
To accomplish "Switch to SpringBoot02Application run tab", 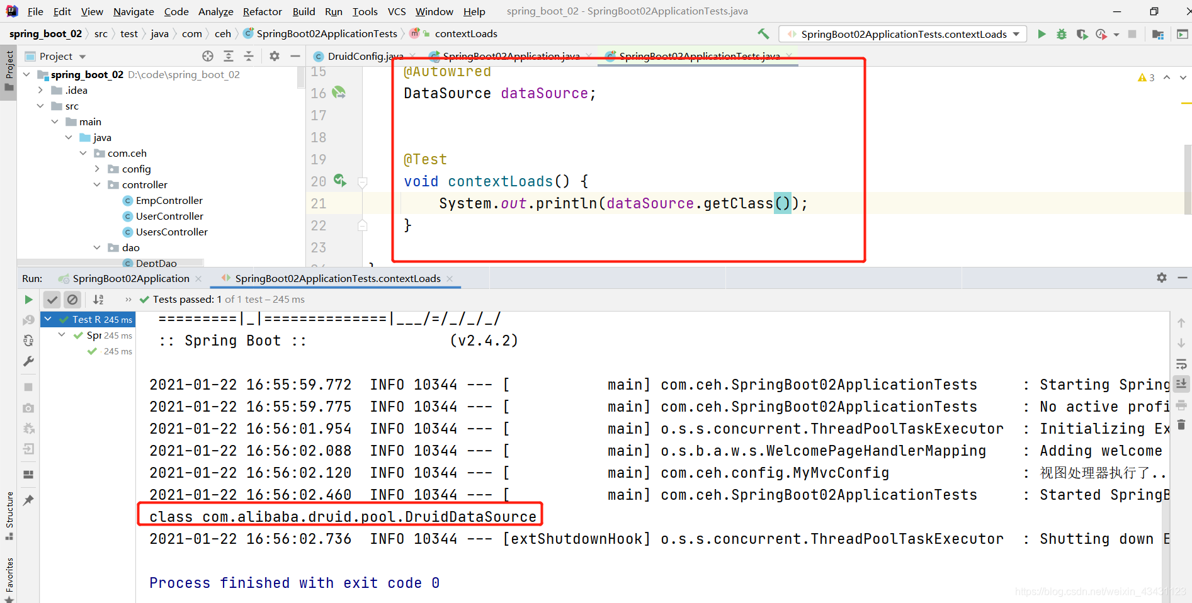I will coord(131,278).
